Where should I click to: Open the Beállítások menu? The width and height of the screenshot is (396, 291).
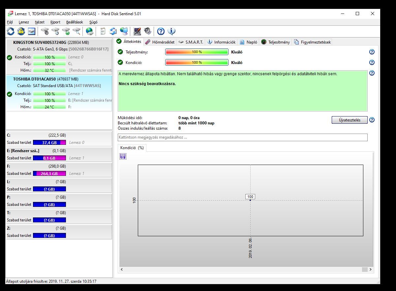coord(75,22)
